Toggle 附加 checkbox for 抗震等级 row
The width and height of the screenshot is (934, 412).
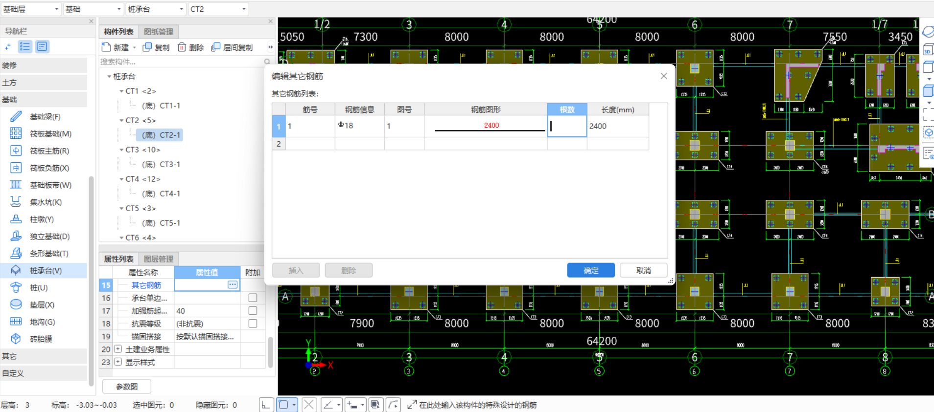(253, 323)
